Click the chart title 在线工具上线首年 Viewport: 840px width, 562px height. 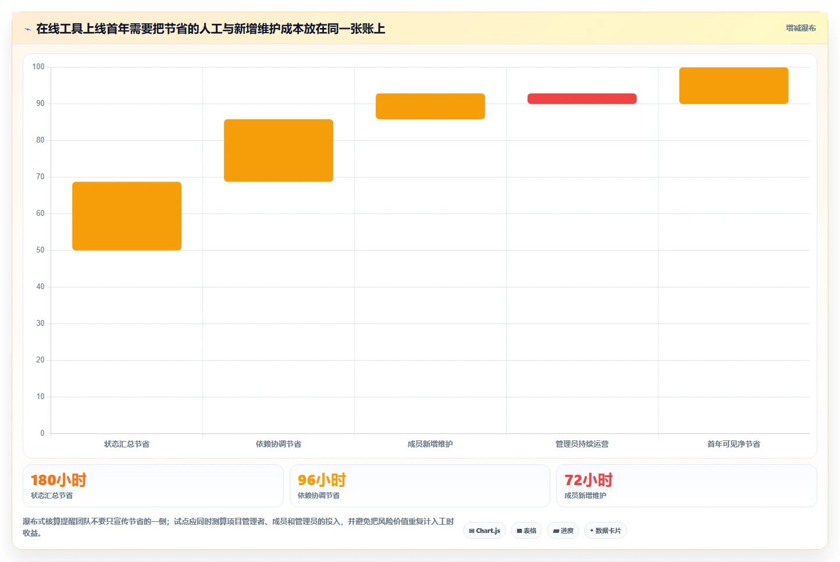(211, 29)
